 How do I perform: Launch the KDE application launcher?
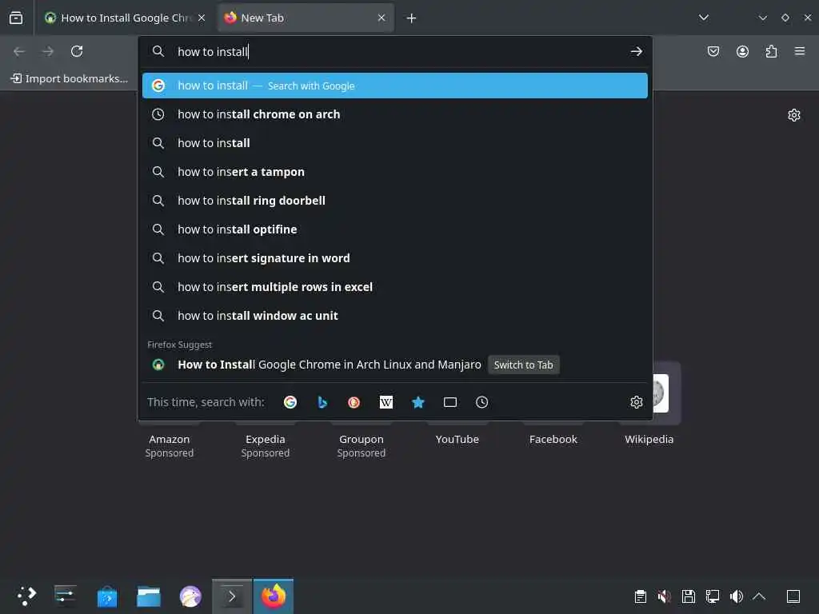click(x=26, y=596)
